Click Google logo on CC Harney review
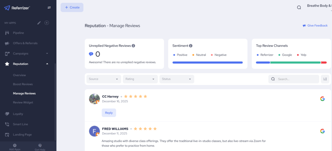Image resolution: width=332 pixels, height=151 pixels. click(x=322, y=99)
